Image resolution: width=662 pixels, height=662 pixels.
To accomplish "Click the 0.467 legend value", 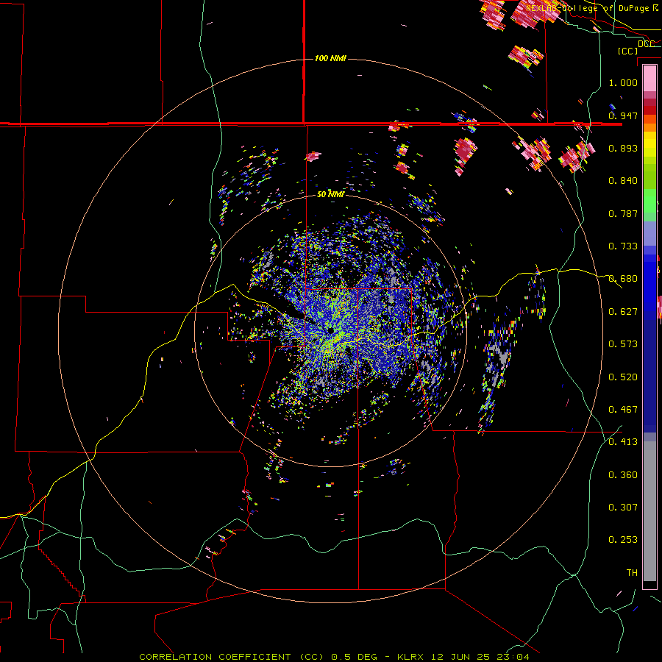I will (x=623, y=410).
